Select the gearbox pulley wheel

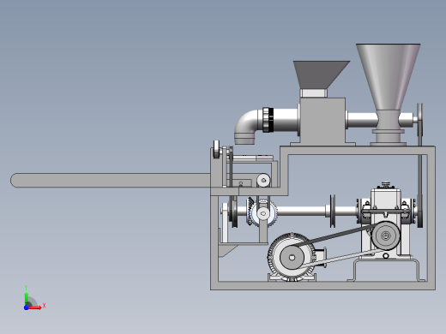386,236
